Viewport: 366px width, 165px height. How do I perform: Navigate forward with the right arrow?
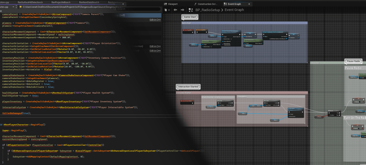click(x=183, y=10)
